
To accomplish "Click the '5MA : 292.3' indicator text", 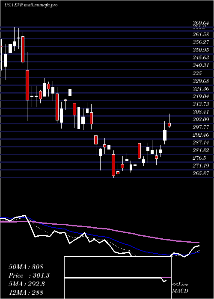I will click(27, 284).
